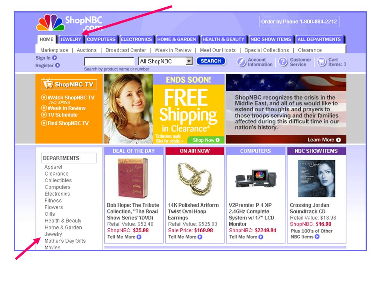The image size is (375, 281).
Task: Click the Order by Phone box
Action: 299,22
